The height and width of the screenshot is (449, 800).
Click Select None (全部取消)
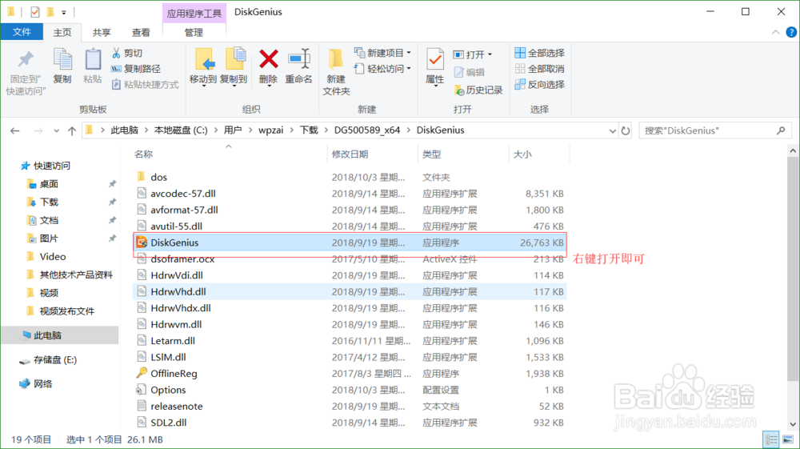tap(539, 69)
